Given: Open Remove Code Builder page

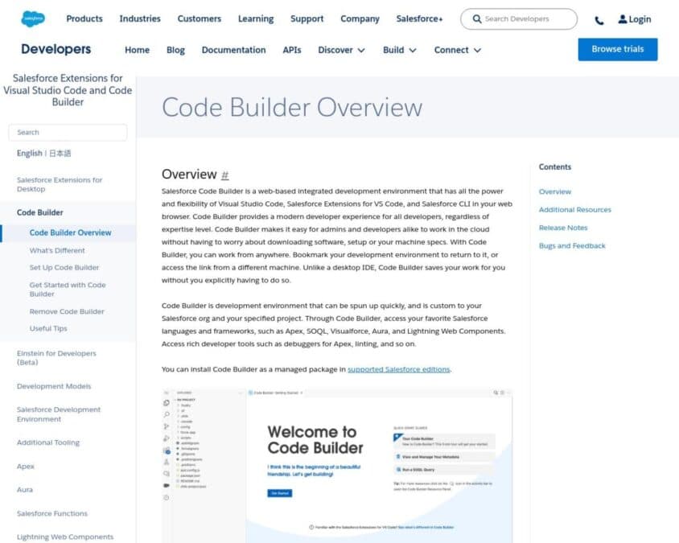Looking at the screenshot, I should pos(67,311).
